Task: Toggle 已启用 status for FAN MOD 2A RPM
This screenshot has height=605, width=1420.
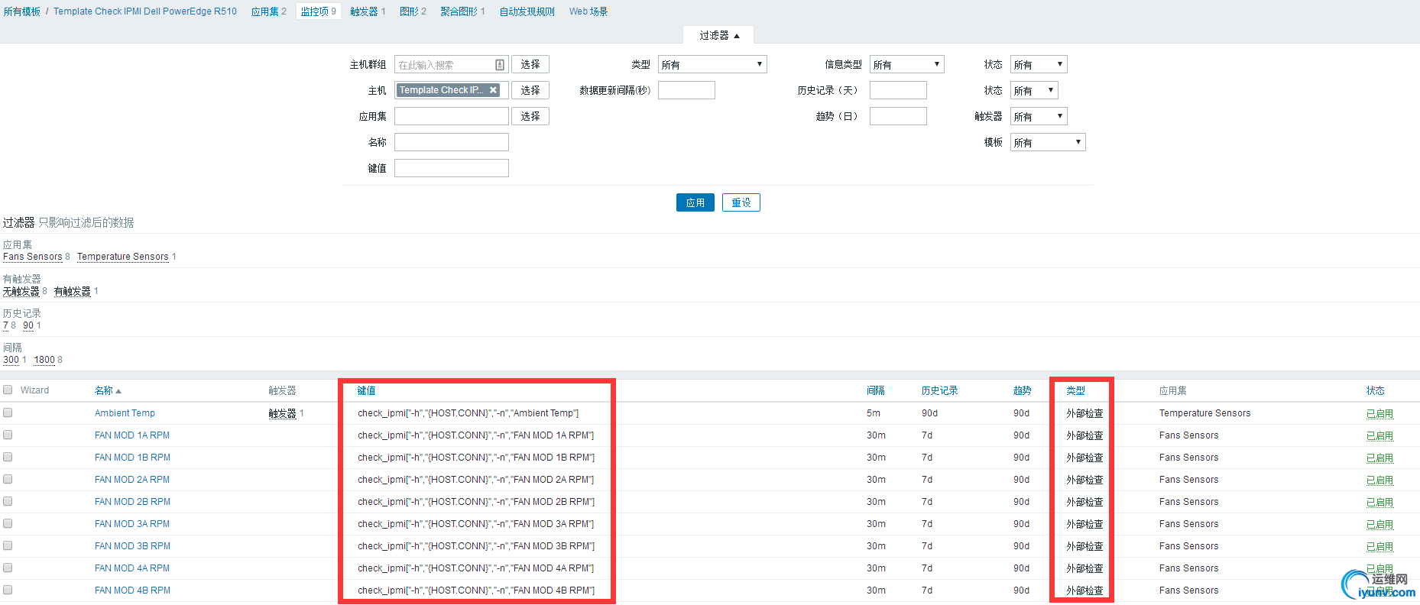Action: [1379, 480]
